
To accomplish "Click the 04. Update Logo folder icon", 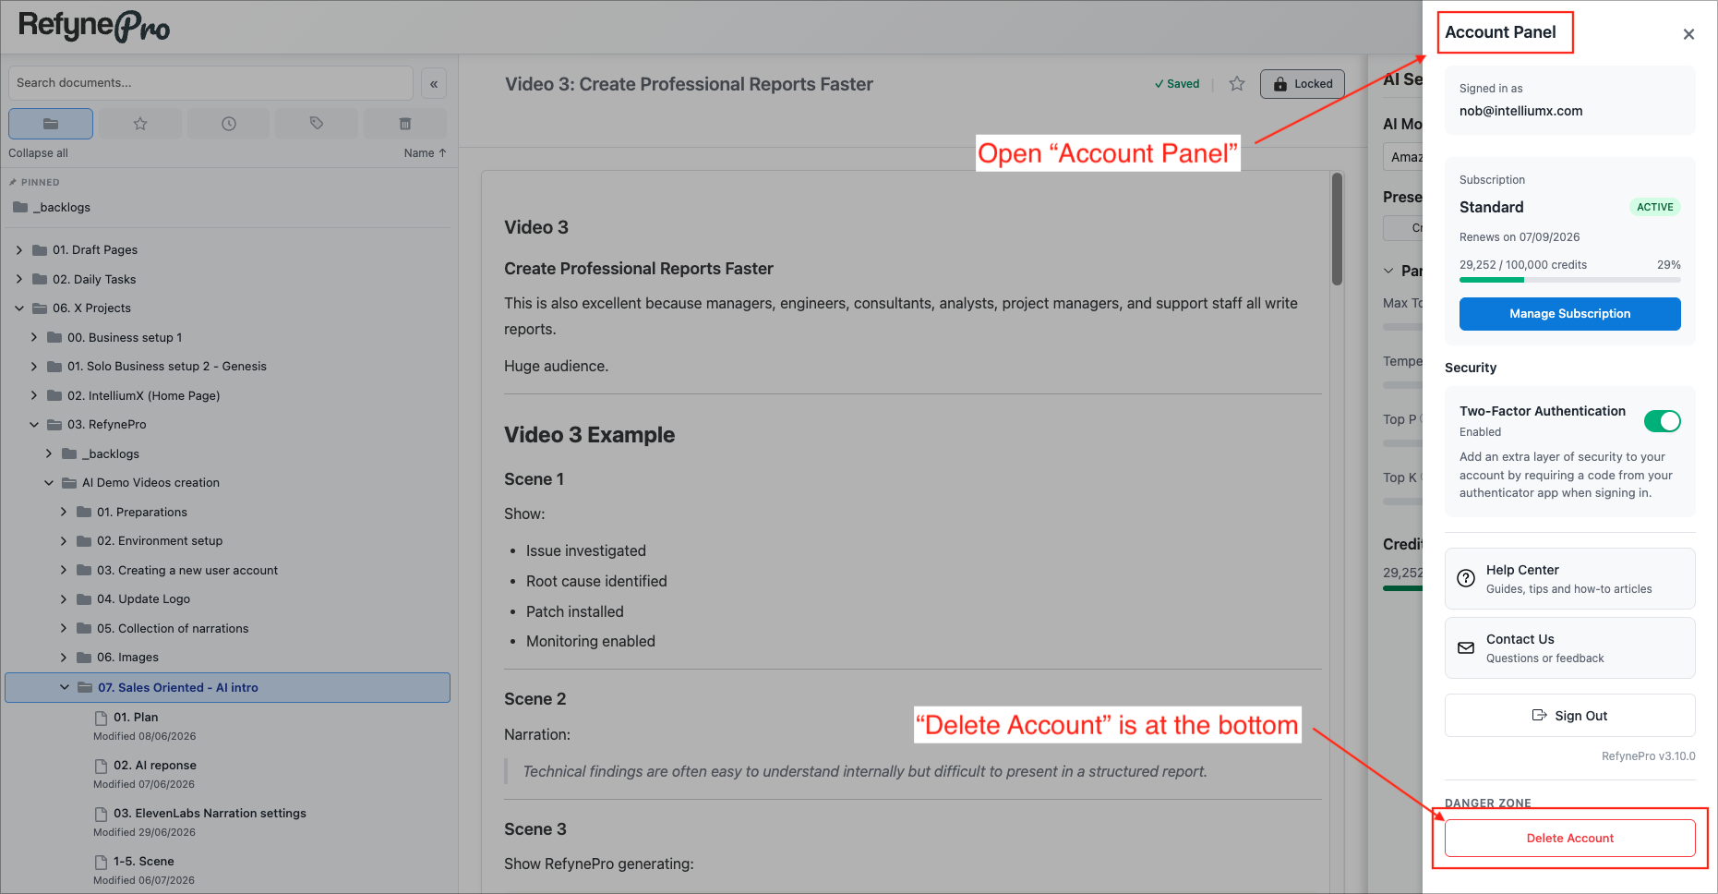I will tap(84, 599).
